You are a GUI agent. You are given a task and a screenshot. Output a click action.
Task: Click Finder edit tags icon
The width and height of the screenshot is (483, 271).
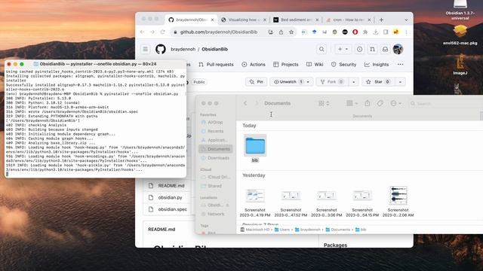[x=380, y=103]
